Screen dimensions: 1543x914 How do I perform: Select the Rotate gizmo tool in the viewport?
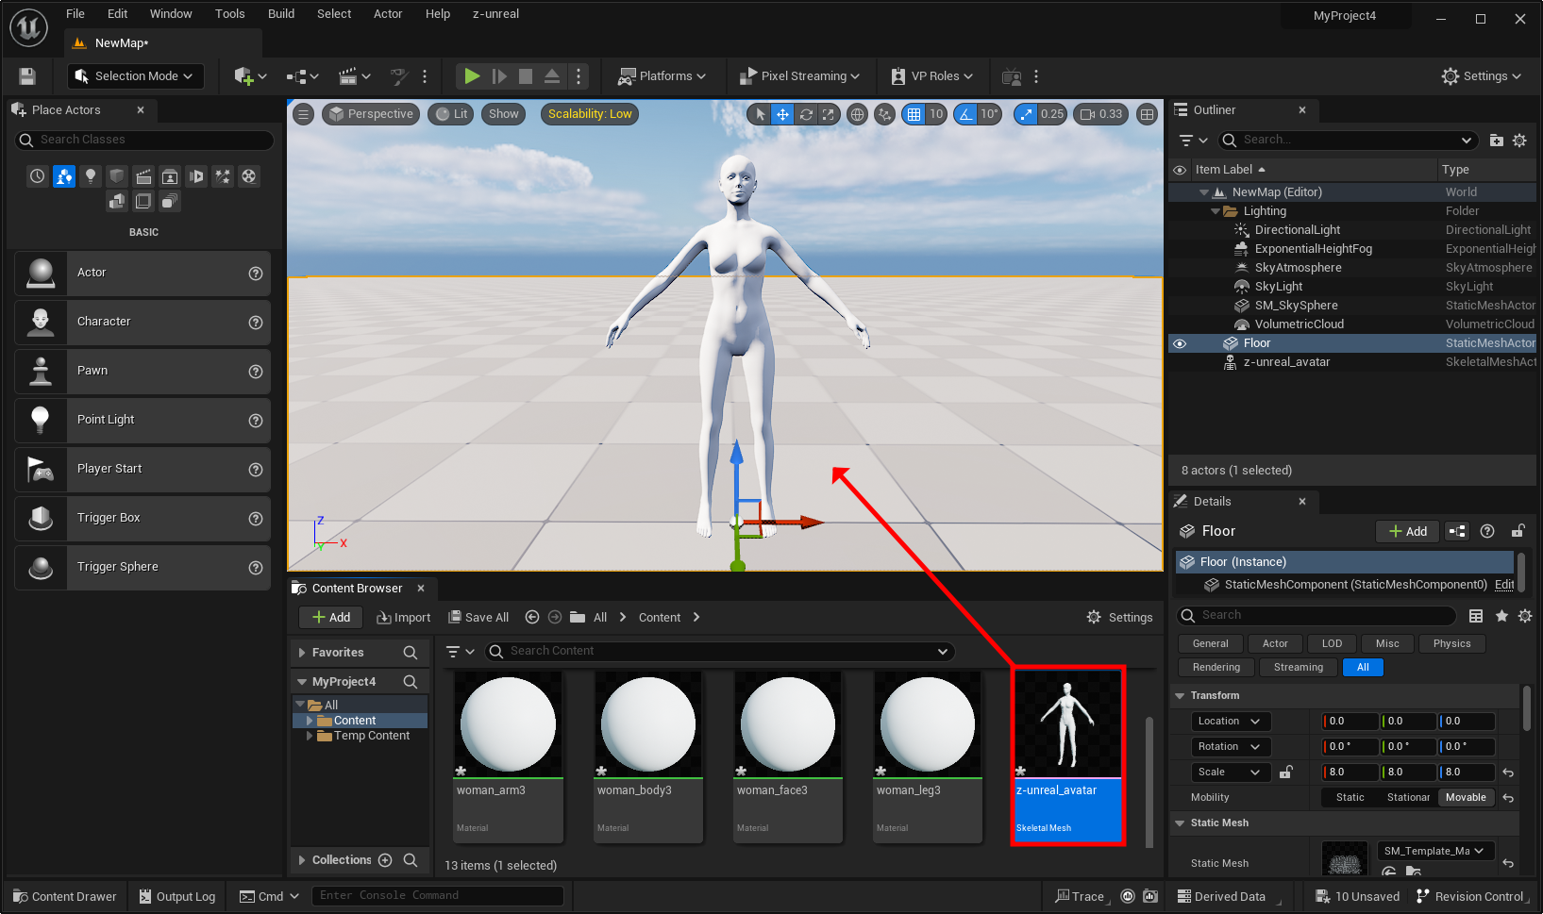pyautogui.click(x=806, y=114)
